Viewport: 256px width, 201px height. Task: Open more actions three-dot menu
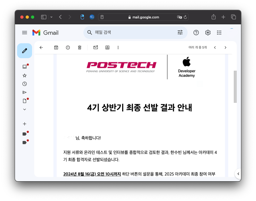118,48
